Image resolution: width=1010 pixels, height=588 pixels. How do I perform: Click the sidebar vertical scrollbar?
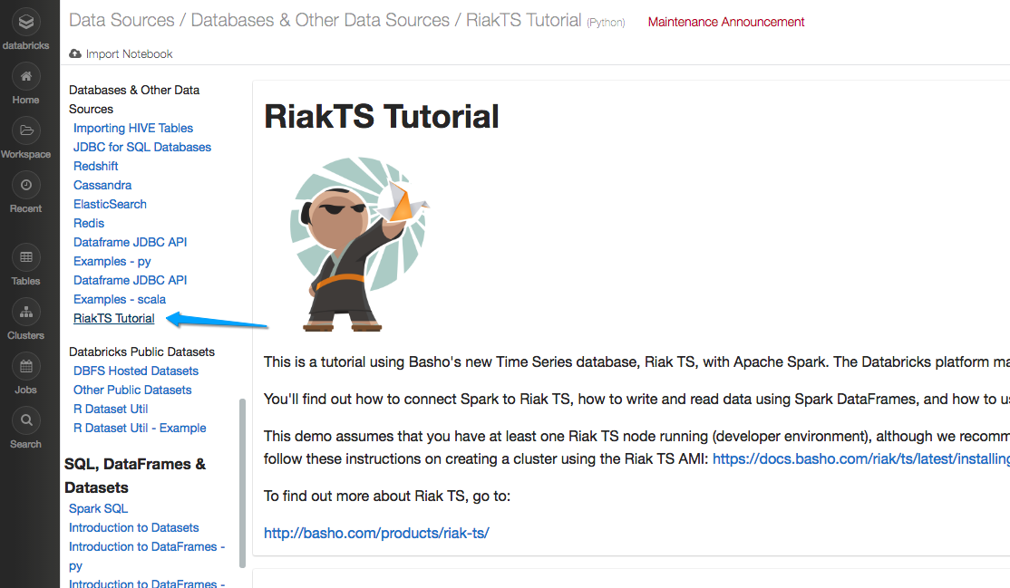point(242,480)
